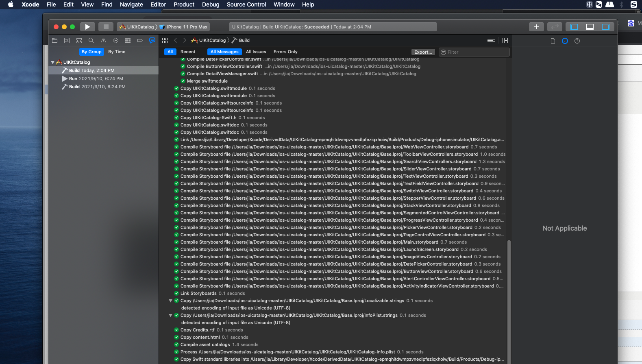The image size is (642, 364).
Task: Open the Product menu
Action: pos(184,4)
